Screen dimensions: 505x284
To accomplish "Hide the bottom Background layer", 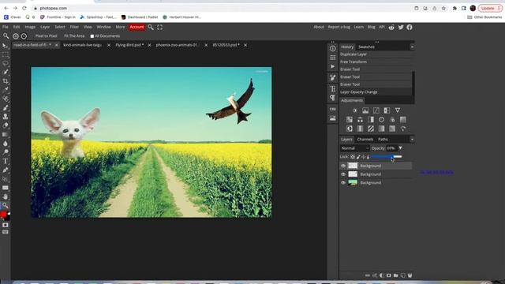I will (x=343, y=182).
